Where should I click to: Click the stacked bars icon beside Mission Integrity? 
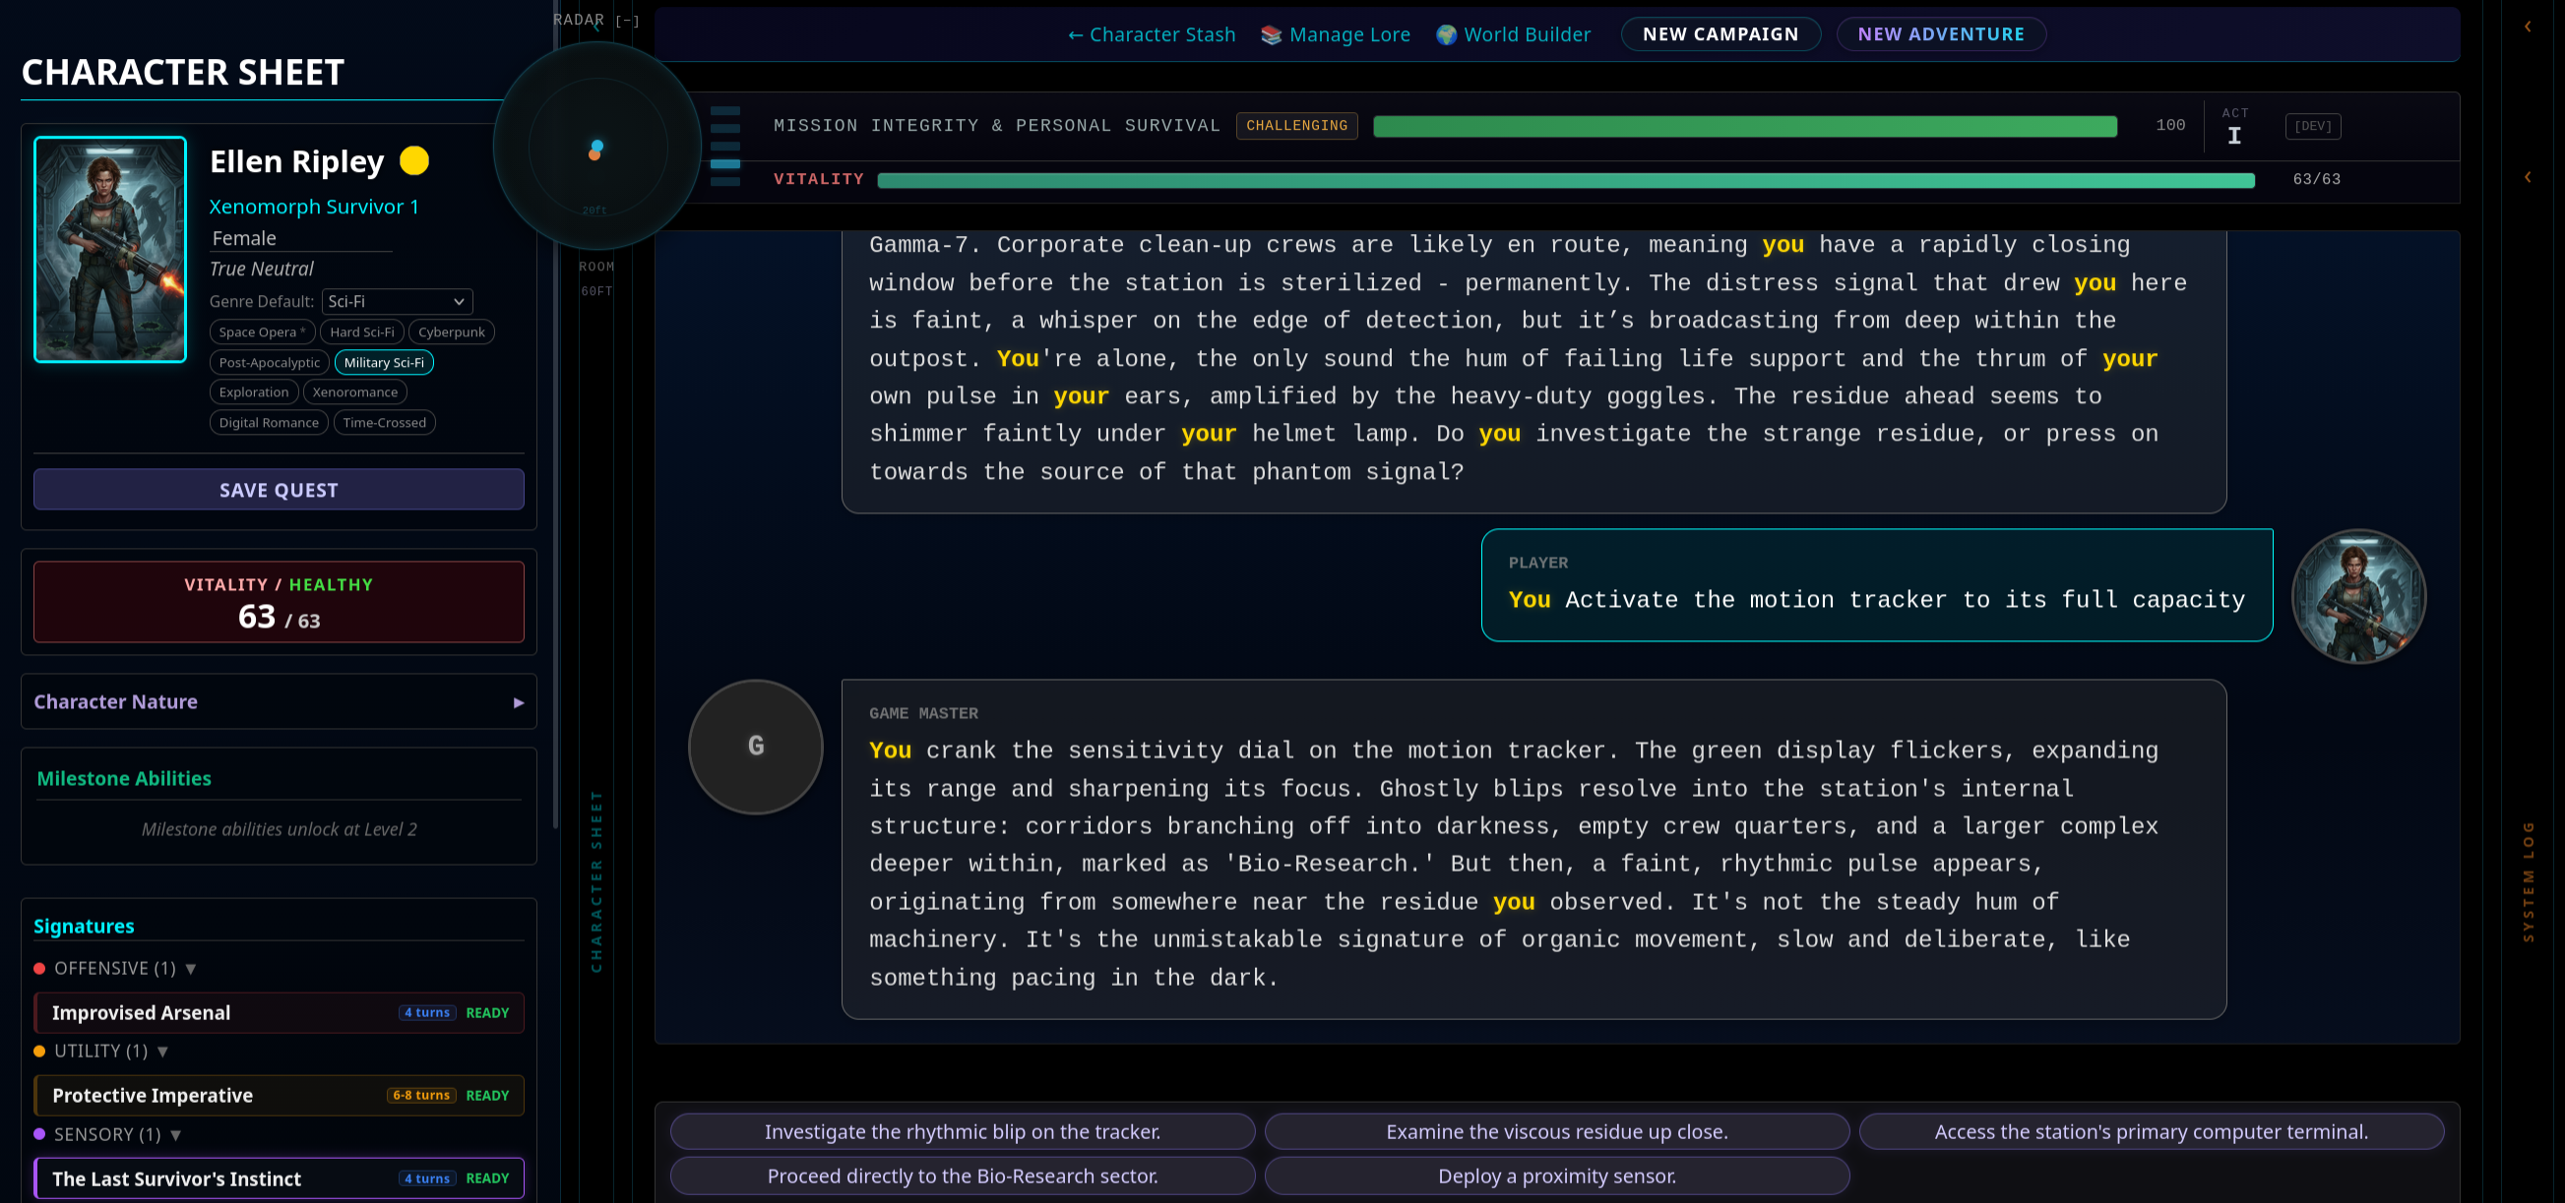tap(724, 146)
